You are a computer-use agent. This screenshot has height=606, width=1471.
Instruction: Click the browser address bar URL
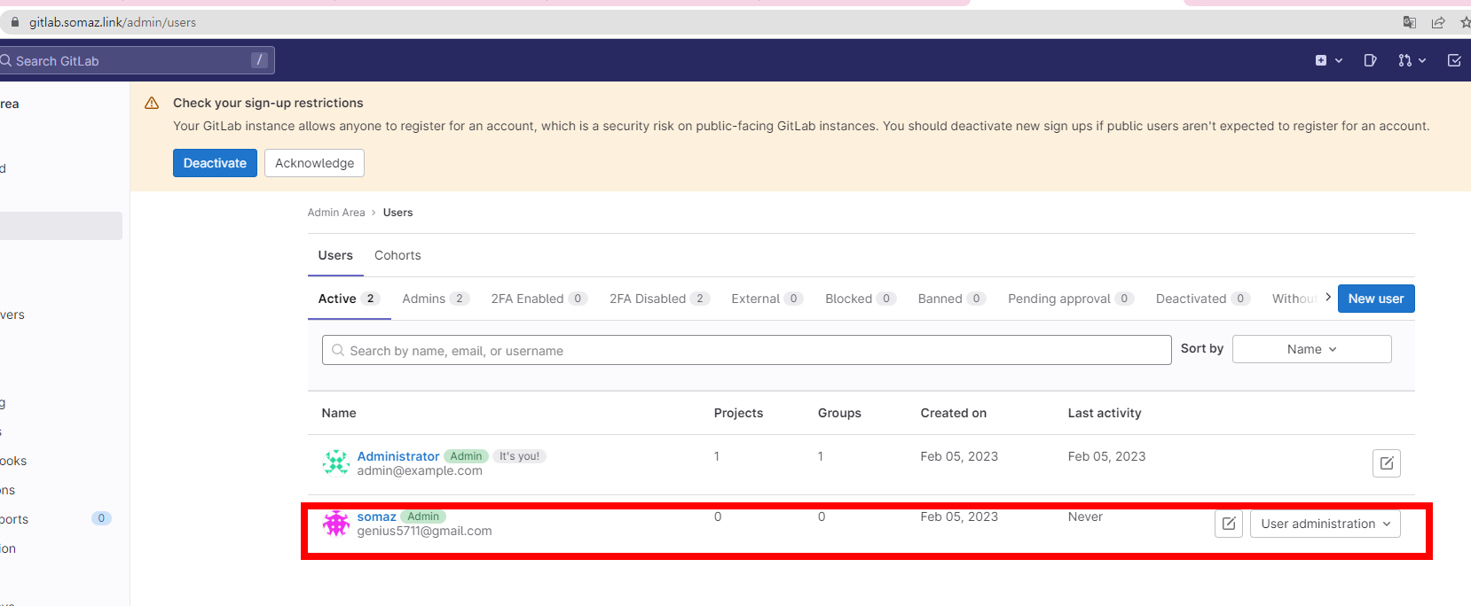pyautogui.click(x=113, y=22)
